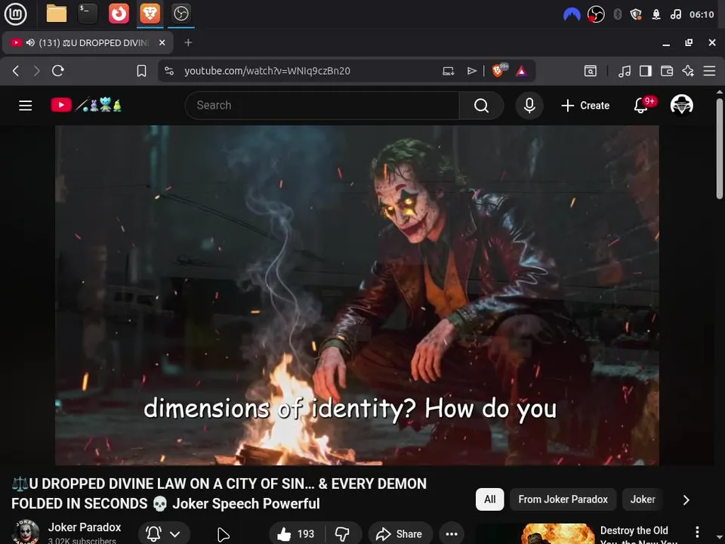Switch to the U DROPPED DIVINE tab
The image size is (725, 544).
coord(88,42)
